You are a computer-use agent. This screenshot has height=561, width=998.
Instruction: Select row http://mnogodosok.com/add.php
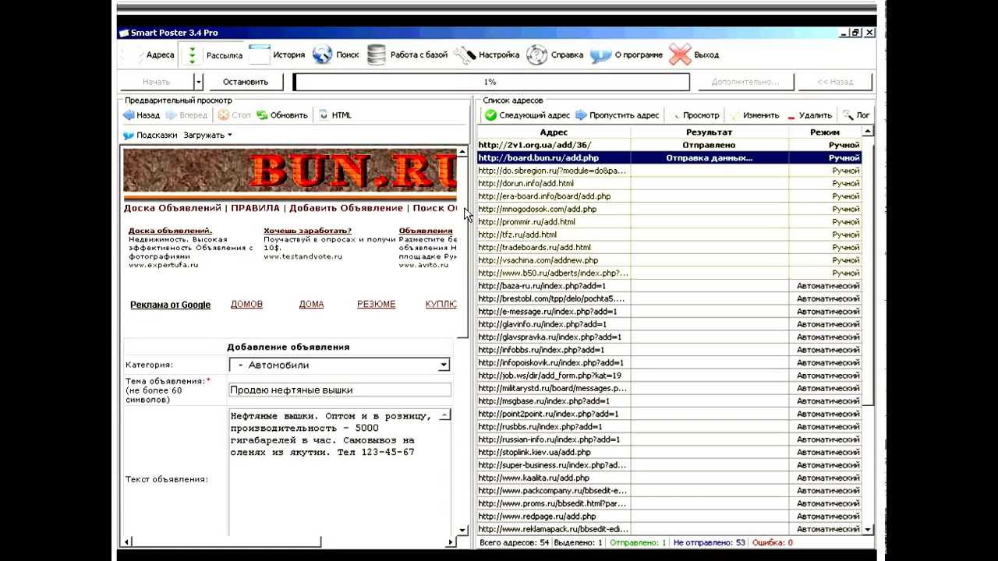tap(669, 209)
